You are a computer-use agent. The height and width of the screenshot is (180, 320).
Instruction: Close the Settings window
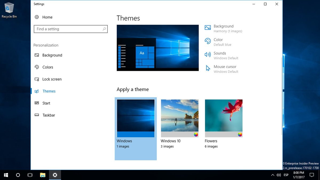point(277,4)
